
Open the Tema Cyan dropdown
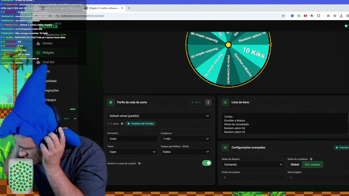coord(132,152)
